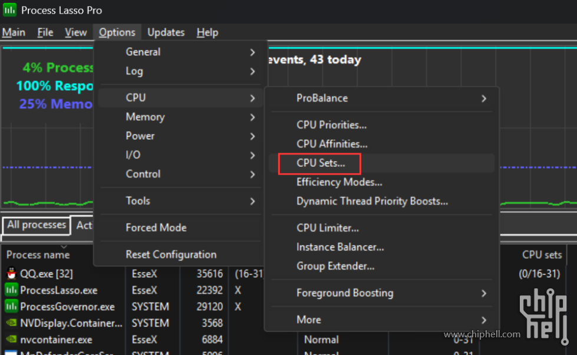Sort by Process name column header
The image size is (577, 355).
[x=38, y=255]
